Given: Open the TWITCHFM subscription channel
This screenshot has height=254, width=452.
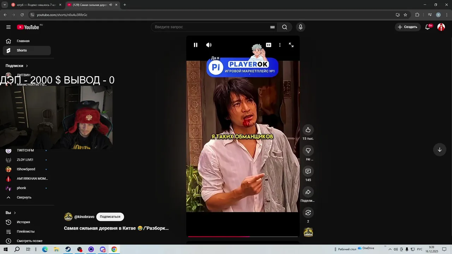Looking at the screenshot, I should tap(27, 151).
